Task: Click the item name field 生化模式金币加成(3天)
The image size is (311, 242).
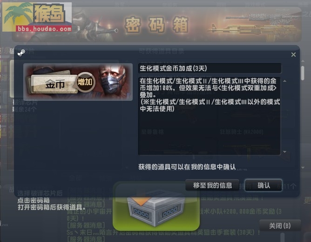Action: click(210, 68)
